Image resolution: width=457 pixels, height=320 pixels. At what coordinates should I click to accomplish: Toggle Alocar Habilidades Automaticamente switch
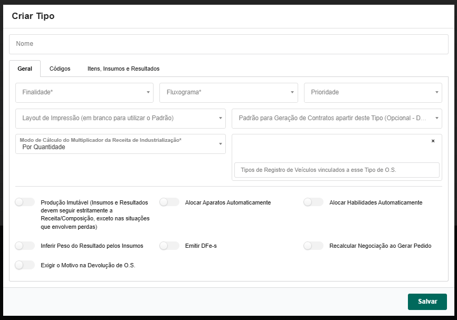pyautogui.click(x=313, y=202)
